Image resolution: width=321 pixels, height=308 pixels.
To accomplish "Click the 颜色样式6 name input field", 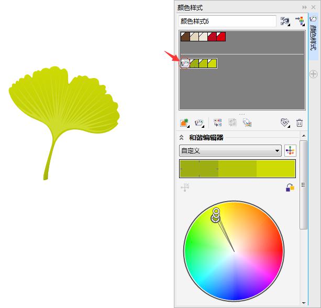I will [x=227, y=21].
